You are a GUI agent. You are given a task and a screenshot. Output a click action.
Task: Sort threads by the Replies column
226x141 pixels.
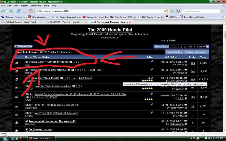tap(193, 57)
